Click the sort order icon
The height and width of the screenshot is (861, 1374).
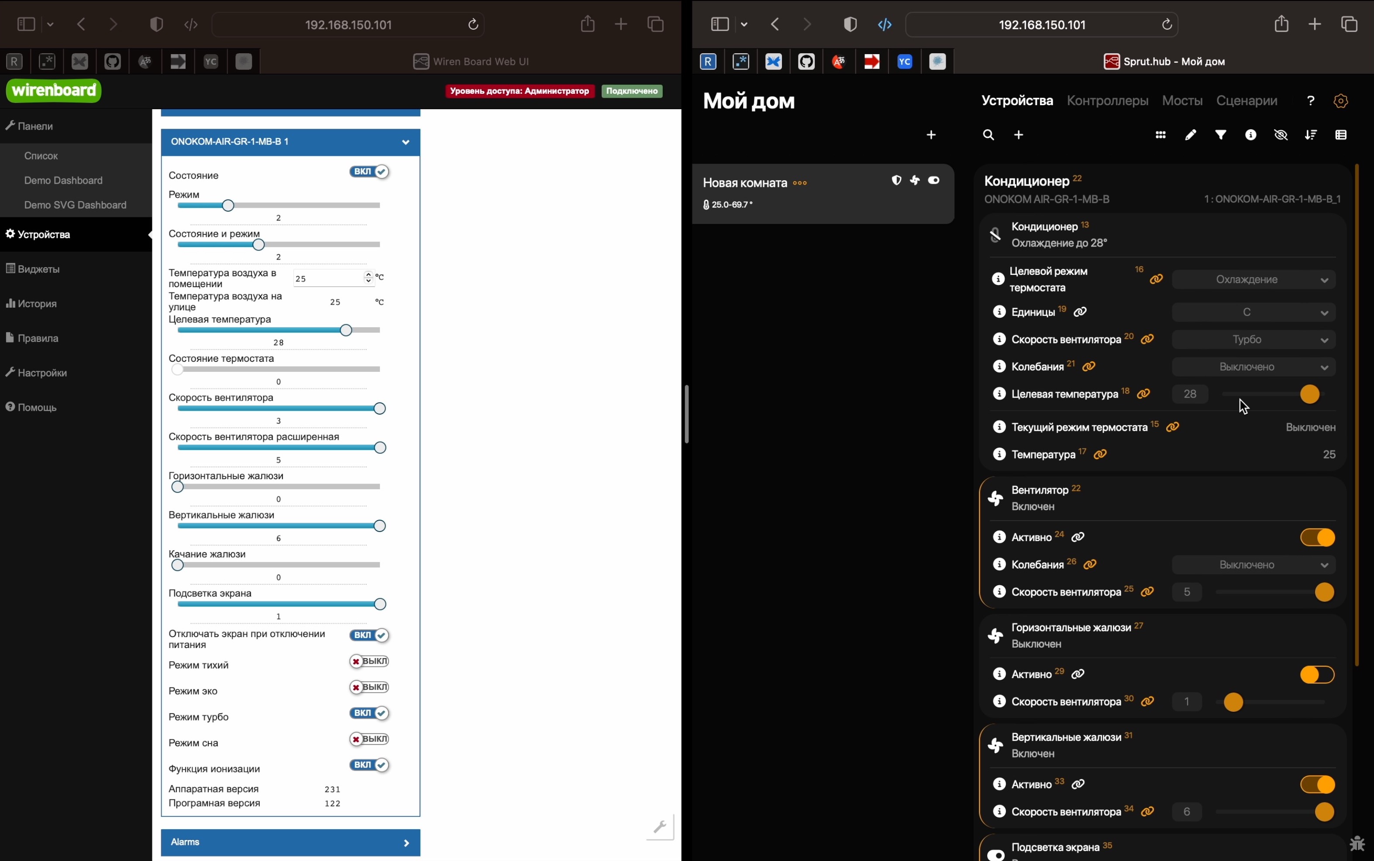[1311, 136]
